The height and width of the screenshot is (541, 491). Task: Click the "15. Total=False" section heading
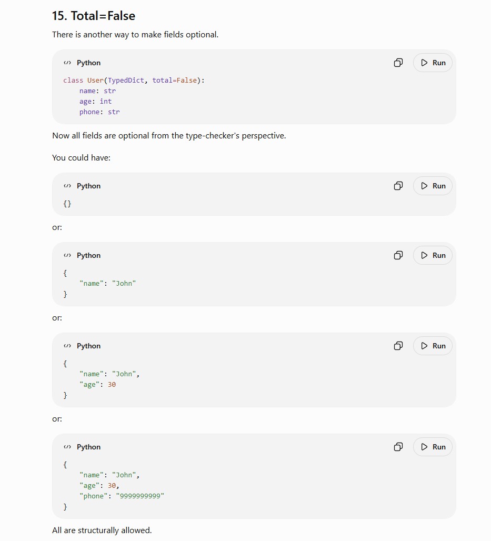(94, 16)
